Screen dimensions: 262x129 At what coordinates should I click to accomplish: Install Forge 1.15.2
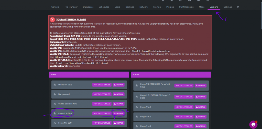(201, 117)
